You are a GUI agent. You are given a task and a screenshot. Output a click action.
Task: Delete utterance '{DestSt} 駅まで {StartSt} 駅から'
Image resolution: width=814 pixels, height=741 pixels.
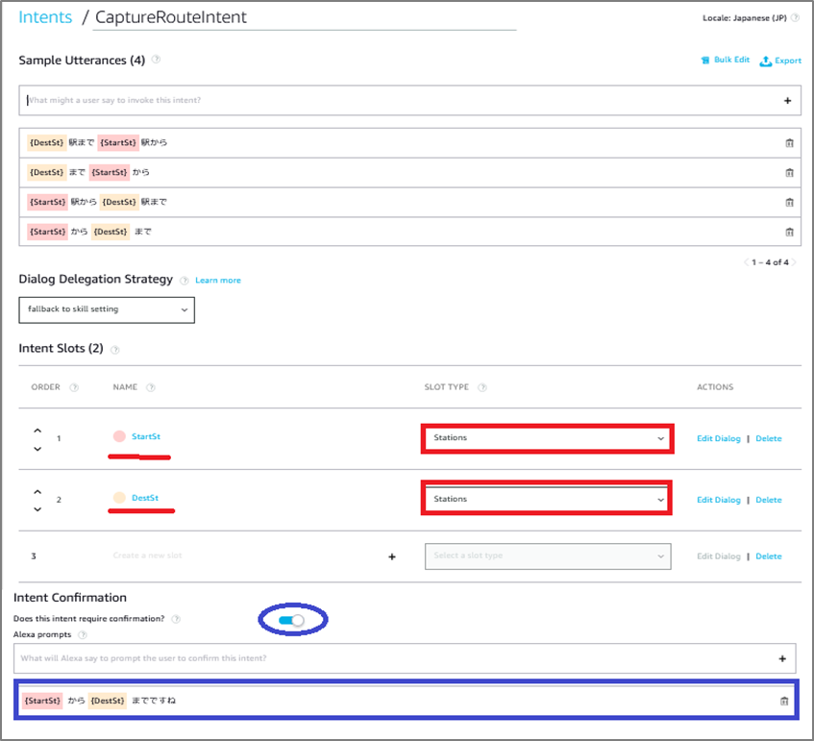789,143
